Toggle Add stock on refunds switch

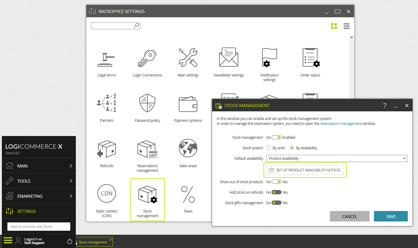point(277,192)
